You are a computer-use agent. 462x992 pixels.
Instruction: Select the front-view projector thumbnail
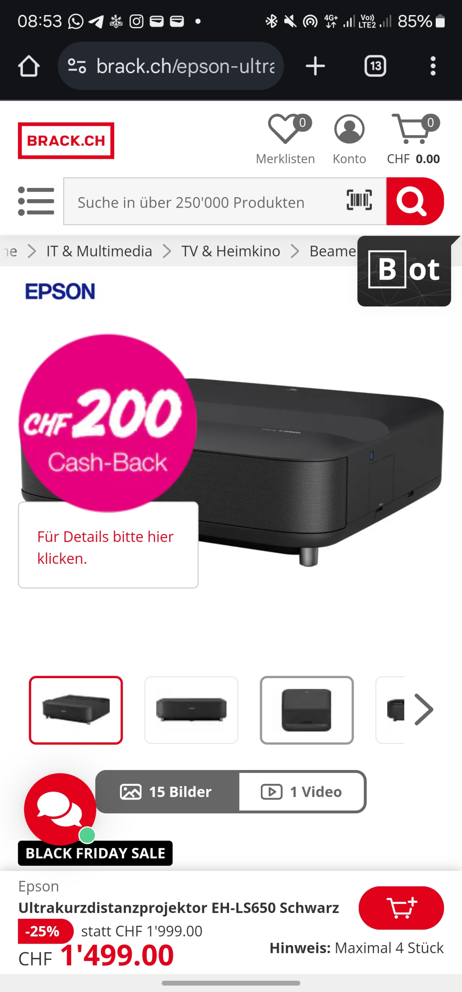[x=191, y=710]
